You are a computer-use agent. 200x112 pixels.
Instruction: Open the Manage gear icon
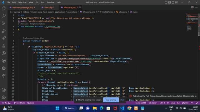click(4, 97)
